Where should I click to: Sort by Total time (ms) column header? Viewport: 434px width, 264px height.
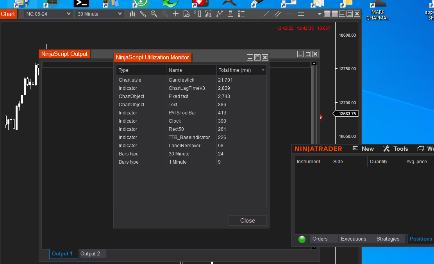point(241,70)
